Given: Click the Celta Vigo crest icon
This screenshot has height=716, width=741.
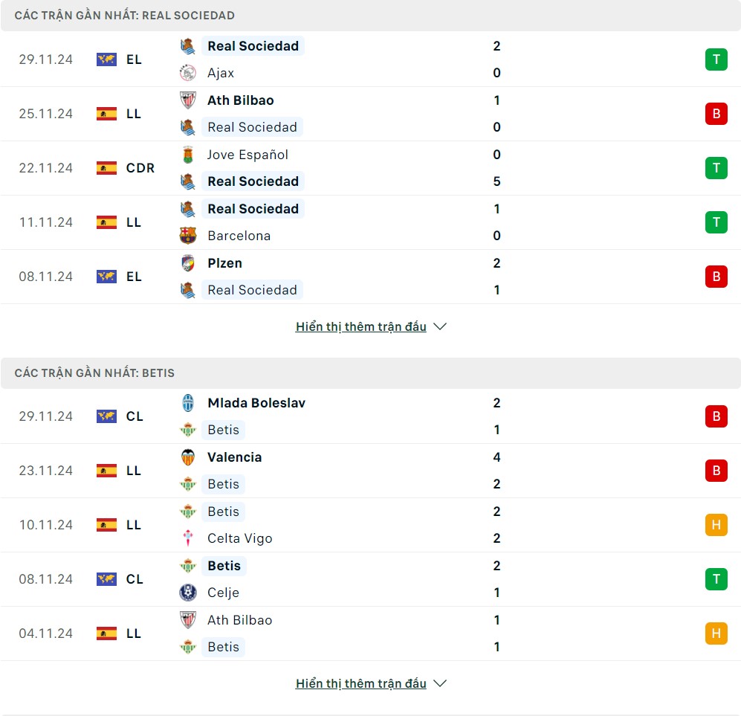Looking at the screenshot, I should tap(188, 538).
